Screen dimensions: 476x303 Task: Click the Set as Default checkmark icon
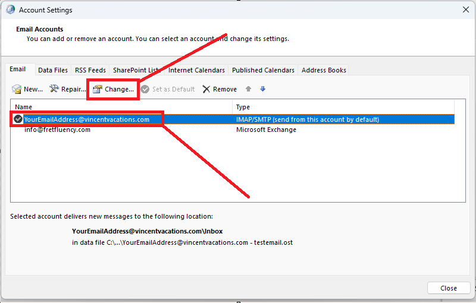tap(145, 89)
